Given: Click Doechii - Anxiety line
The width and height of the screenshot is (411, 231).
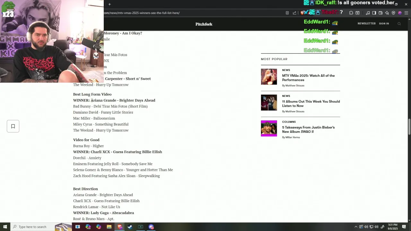Looking at the screenshot, I should tap(87, 158).
